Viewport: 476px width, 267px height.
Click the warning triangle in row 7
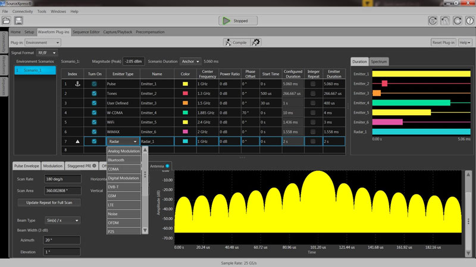click(76, 141)
